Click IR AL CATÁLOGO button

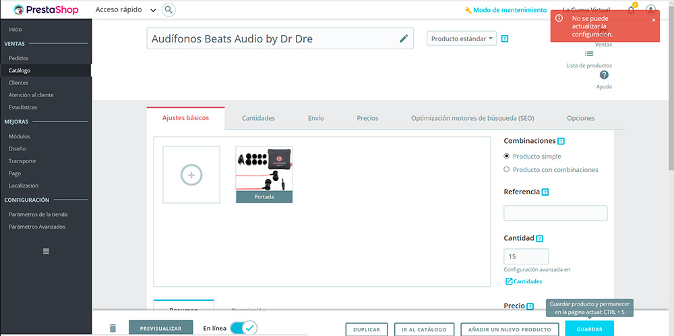pos(424,329)
